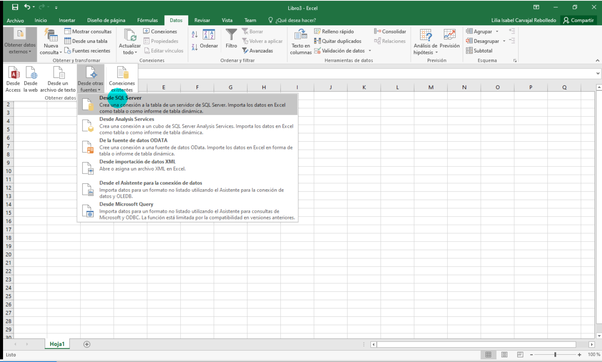Import data Desde Access
Image resolution: width=602 pixels, height=362 pixels.
coord(13,79)
